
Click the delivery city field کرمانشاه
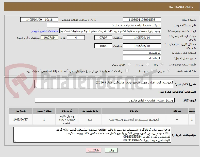click(x=142, y=58)
